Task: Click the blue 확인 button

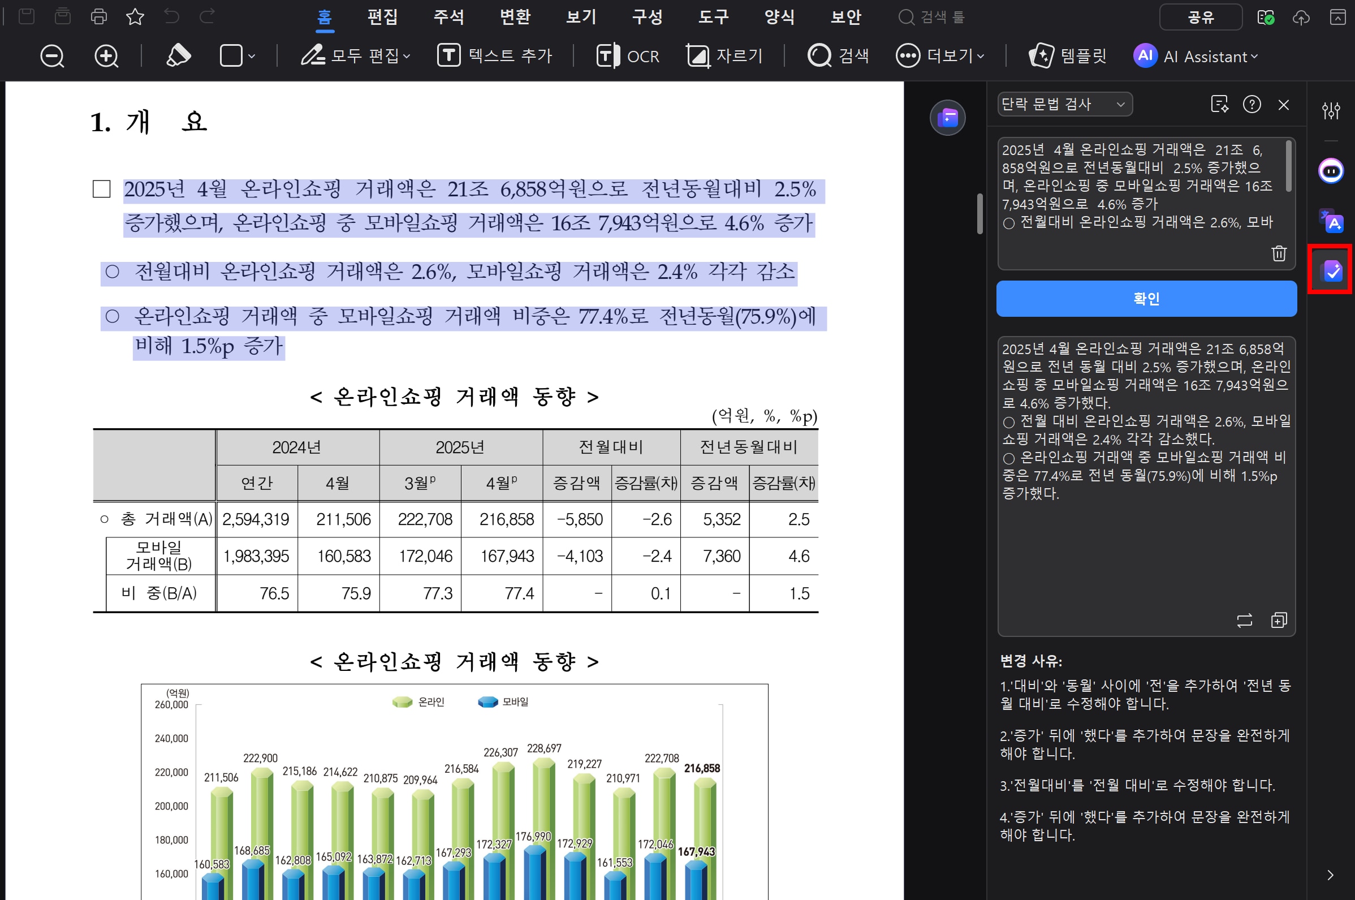Action: tap(1146, 299)
